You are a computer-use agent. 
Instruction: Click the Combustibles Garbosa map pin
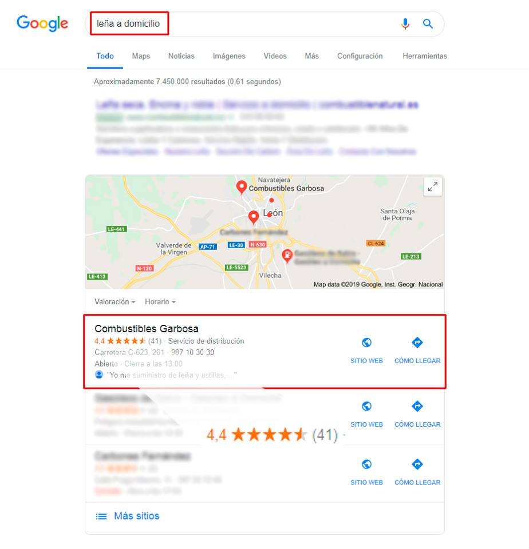click(x=241, y=188)
